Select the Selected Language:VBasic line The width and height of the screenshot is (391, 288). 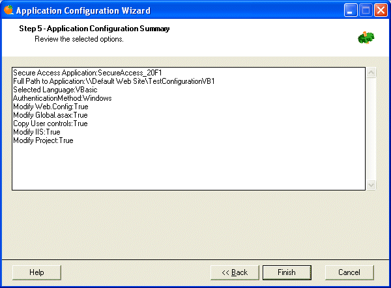point(55,90)
